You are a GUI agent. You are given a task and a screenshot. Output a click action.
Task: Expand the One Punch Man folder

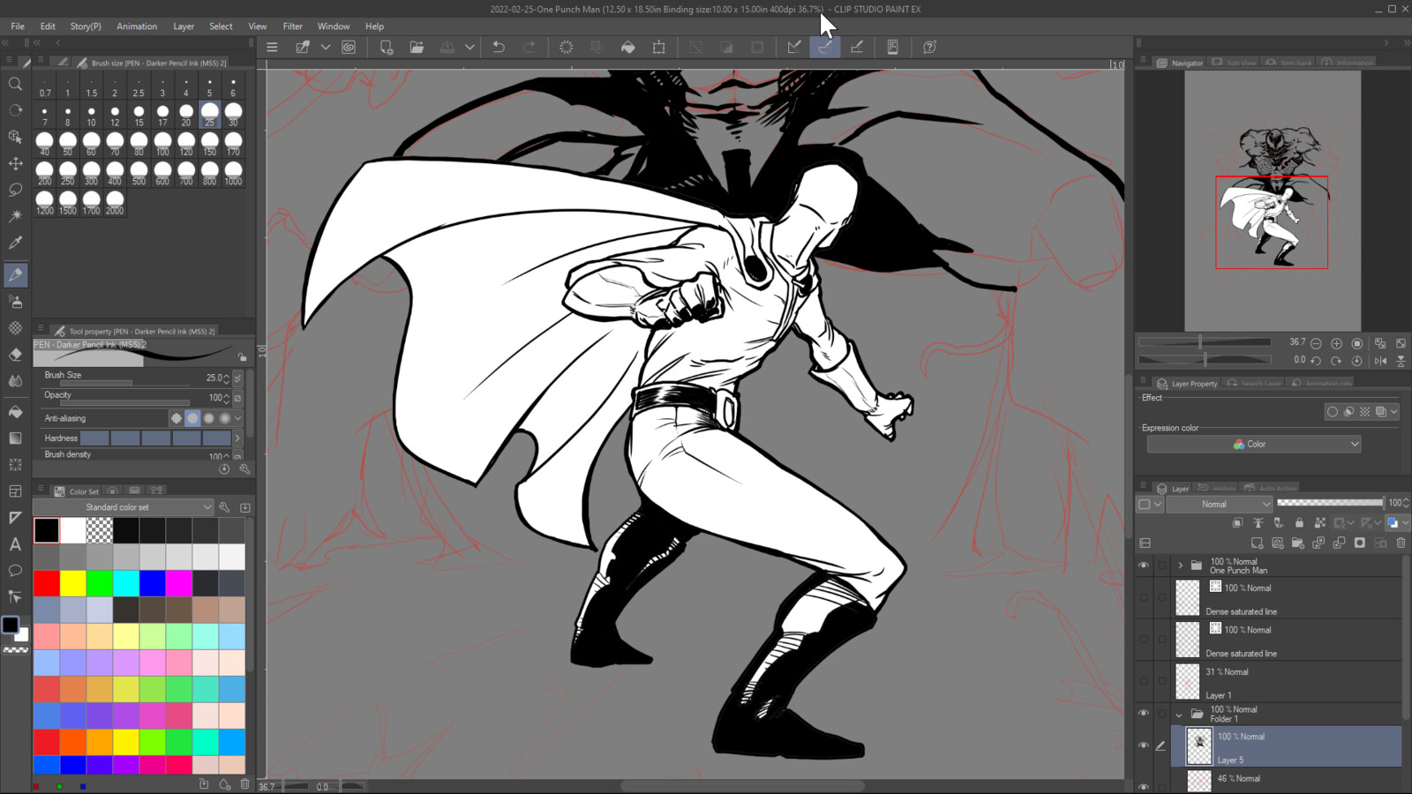(1180, 566)
